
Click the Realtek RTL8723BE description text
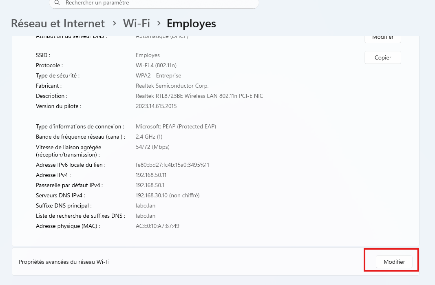[x=199, y=96]
